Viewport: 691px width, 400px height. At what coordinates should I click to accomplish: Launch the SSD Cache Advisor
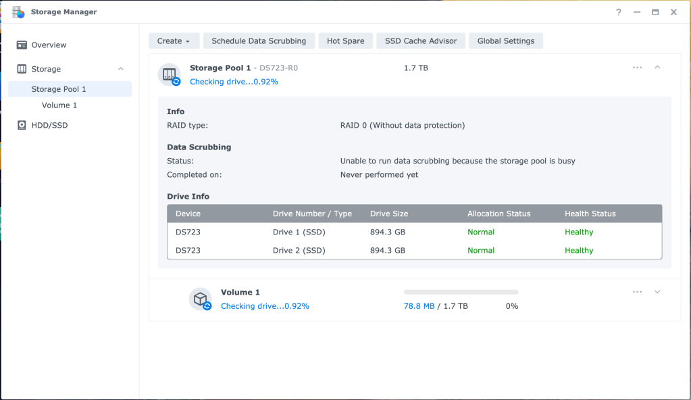(x=420, y=41)
